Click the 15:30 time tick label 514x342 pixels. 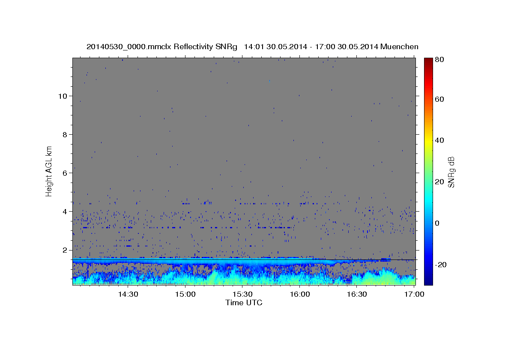tap(242, 295)
